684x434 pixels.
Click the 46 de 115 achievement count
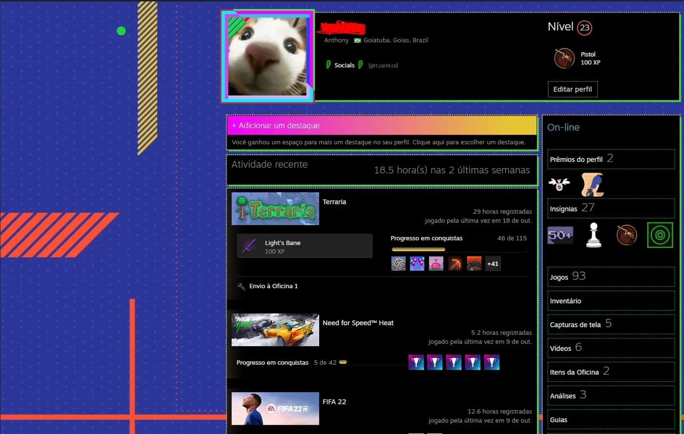point(512,238)
